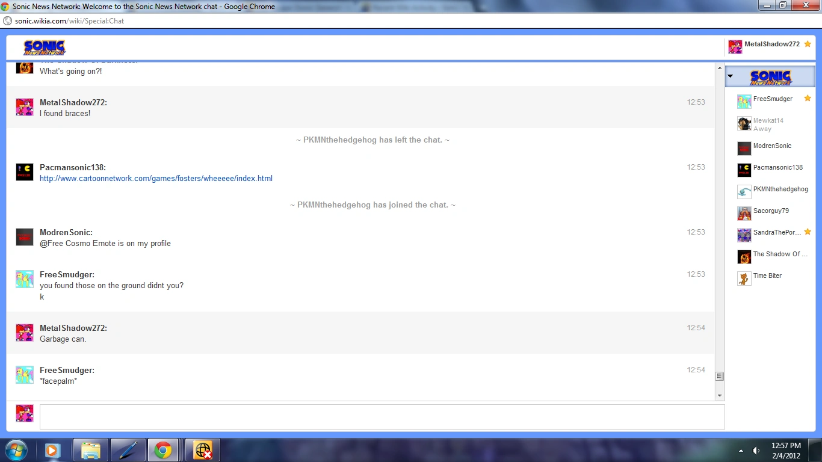Screen dimensions: 822x462
Task: Click the Sonic News Network header logo
Action: click(45, 48)
